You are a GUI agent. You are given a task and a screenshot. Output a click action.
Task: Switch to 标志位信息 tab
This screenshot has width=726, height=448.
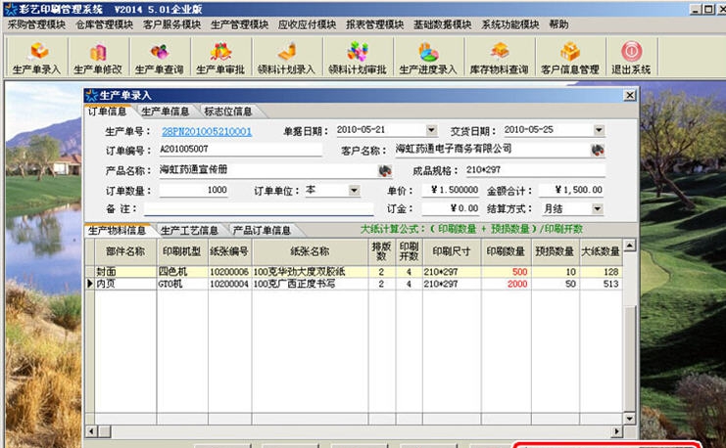tap(228, 112)
